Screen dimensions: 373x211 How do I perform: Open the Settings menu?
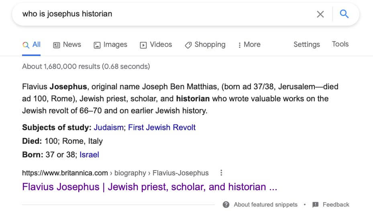point(307,44)
